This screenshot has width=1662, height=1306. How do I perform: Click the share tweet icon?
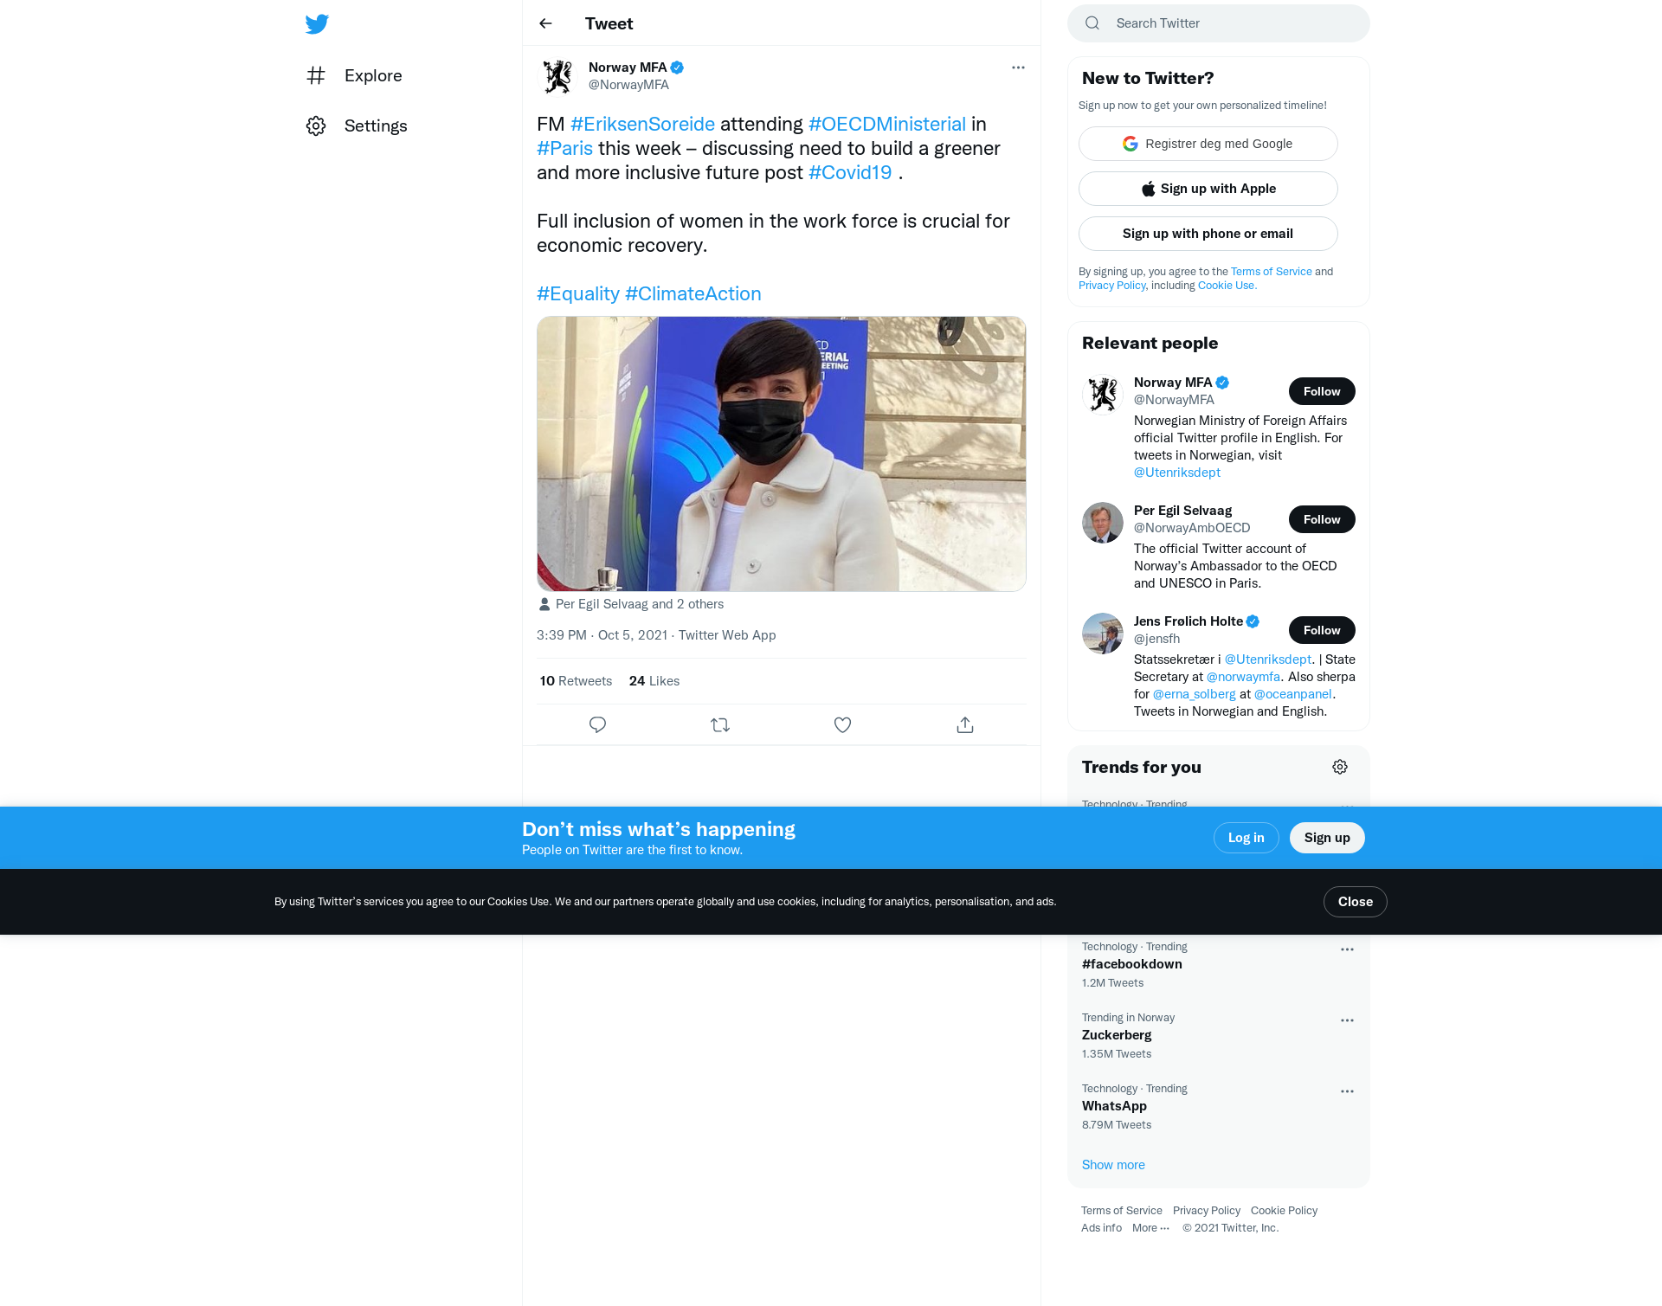(x=965, y=725)
